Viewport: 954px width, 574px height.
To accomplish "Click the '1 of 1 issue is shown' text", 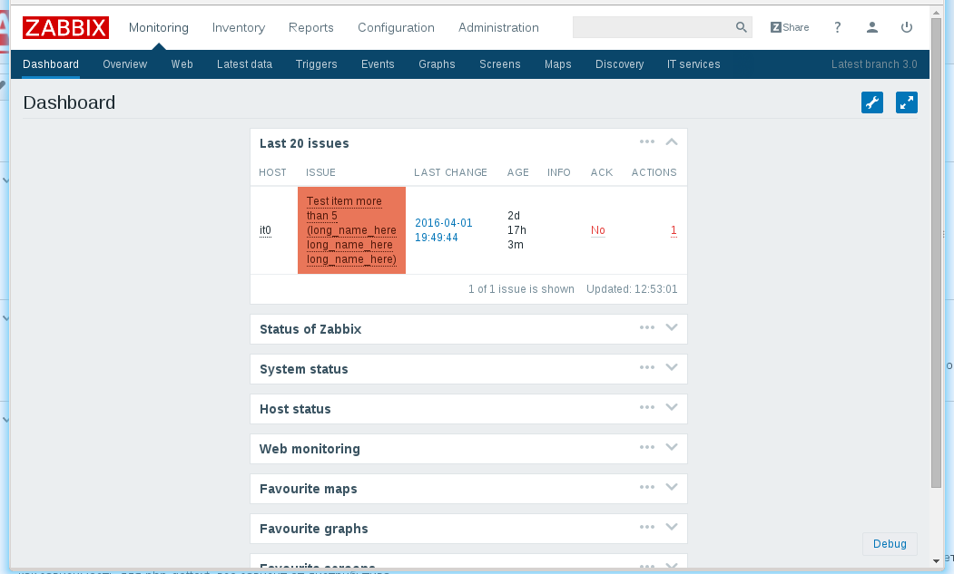I will click(x=521, y=289).
